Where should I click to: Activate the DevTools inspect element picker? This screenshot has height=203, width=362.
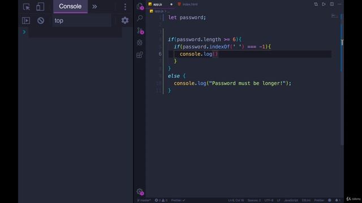(27, 7)
